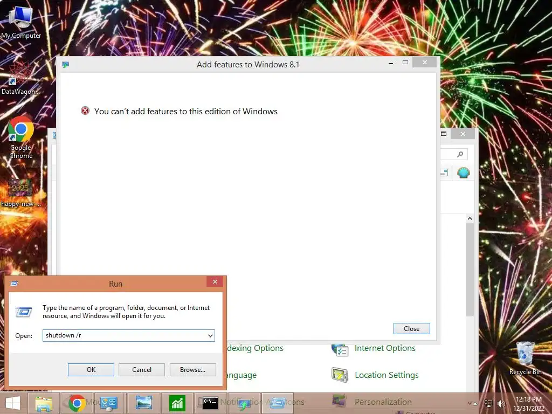552x414 pixels.
Task: Click the Run program icon in the dialog
Action: (24, 312)
